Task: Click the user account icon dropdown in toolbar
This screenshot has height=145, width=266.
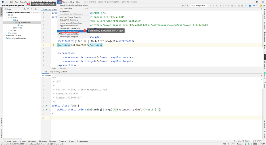Action: click(x=183, y=6)
